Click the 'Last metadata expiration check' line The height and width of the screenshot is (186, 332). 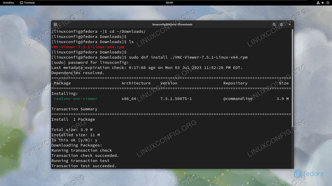(x=147, y=68)
